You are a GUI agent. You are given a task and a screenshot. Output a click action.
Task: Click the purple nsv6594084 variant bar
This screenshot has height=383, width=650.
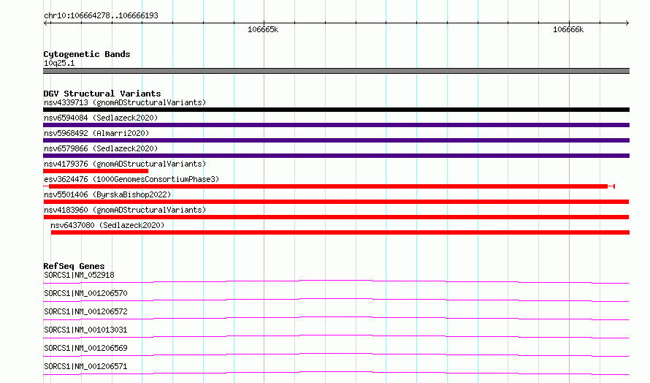pyautogui.click(x=336, y=125)
